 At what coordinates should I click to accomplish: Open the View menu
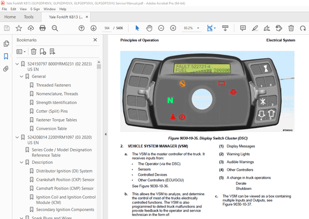[23, 9]
